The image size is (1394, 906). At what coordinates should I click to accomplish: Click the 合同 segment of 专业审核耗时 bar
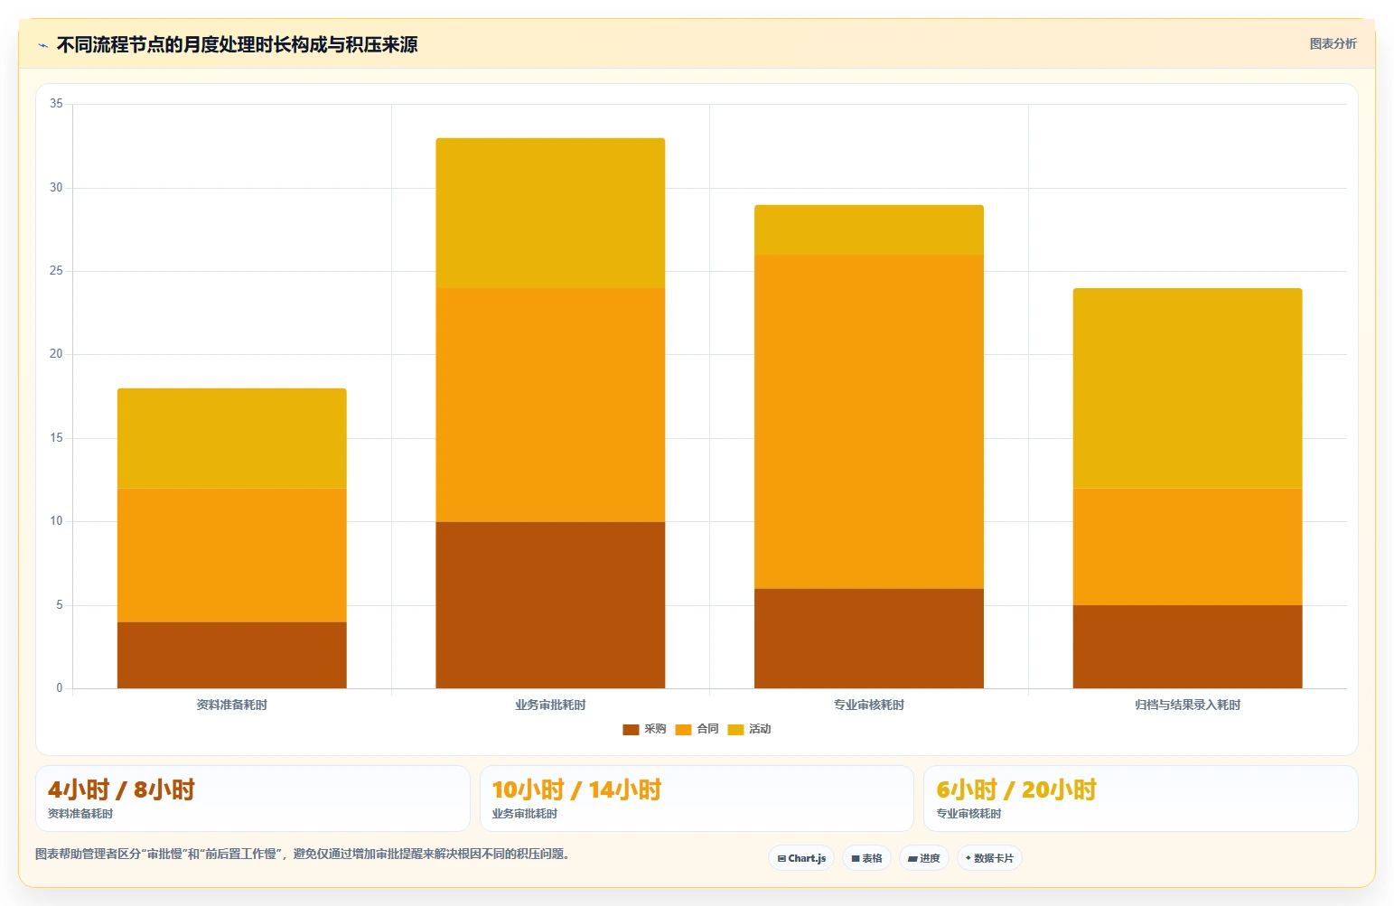[869, 422]
